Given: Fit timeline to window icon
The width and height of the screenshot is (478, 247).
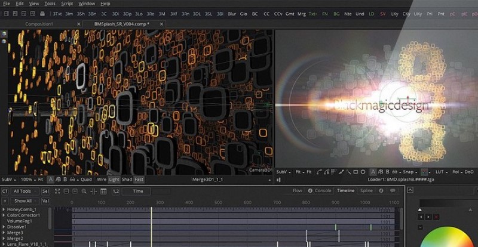Looking at the screenshot, I should coord(57,191).
